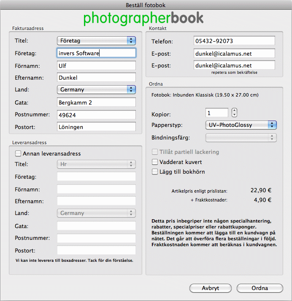Screen dimensions: 292x301
Task: Open the billing Titel dropdown showing Företag
Action: coord(96,41)
